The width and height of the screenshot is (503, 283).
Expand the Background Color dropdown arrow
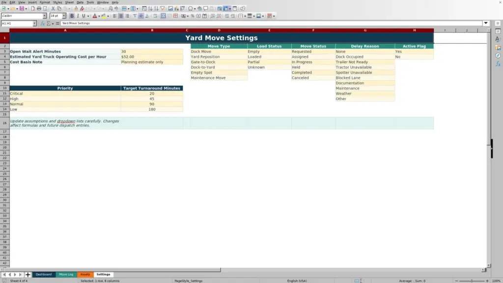pyautogui.click(x=108, y=16)
